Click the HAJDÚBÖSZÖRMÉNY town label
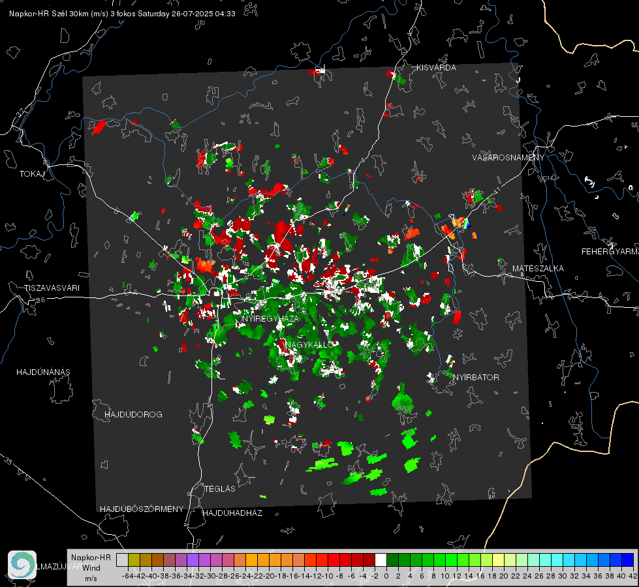Viewport: 639px width, 587px height. [x=142, y=509]
